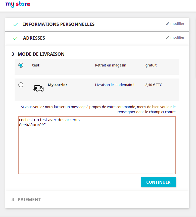Select the test shipping method radio button
This screenshot has height=217, width=196.
tap(21, 65)
